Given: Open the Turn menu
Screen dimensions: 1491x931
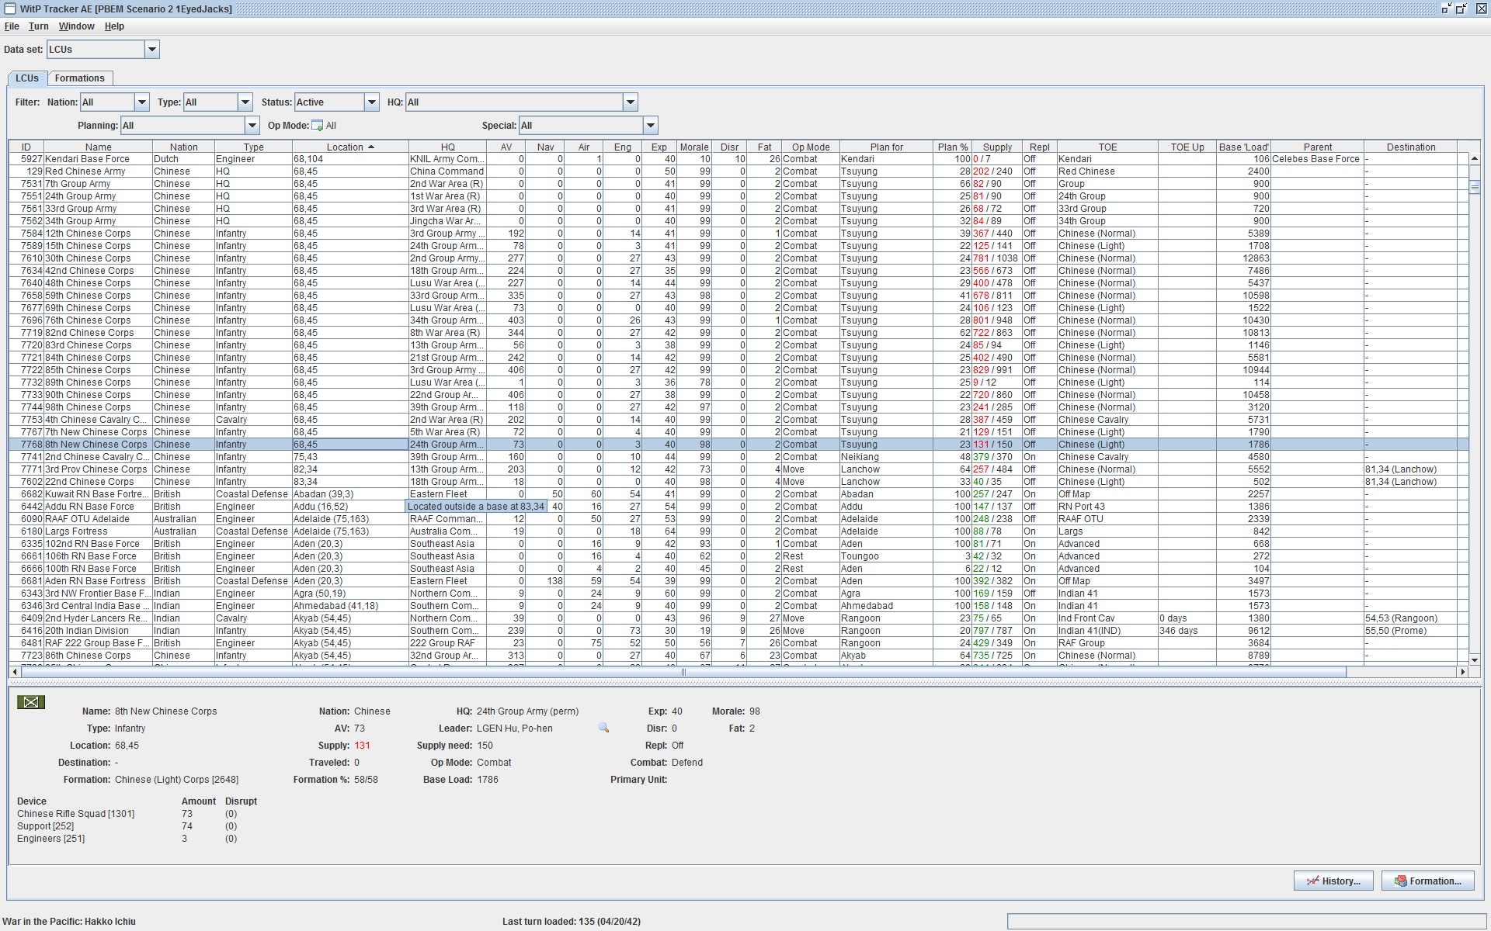Looking at the screenshot, I should point(39,26).
